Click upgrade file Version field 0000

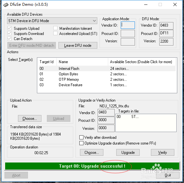tap(106, 128)
